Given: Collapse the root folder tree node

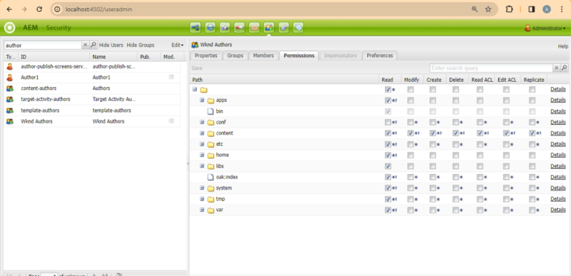Looking at the screenshot, I should pos(195,89).
